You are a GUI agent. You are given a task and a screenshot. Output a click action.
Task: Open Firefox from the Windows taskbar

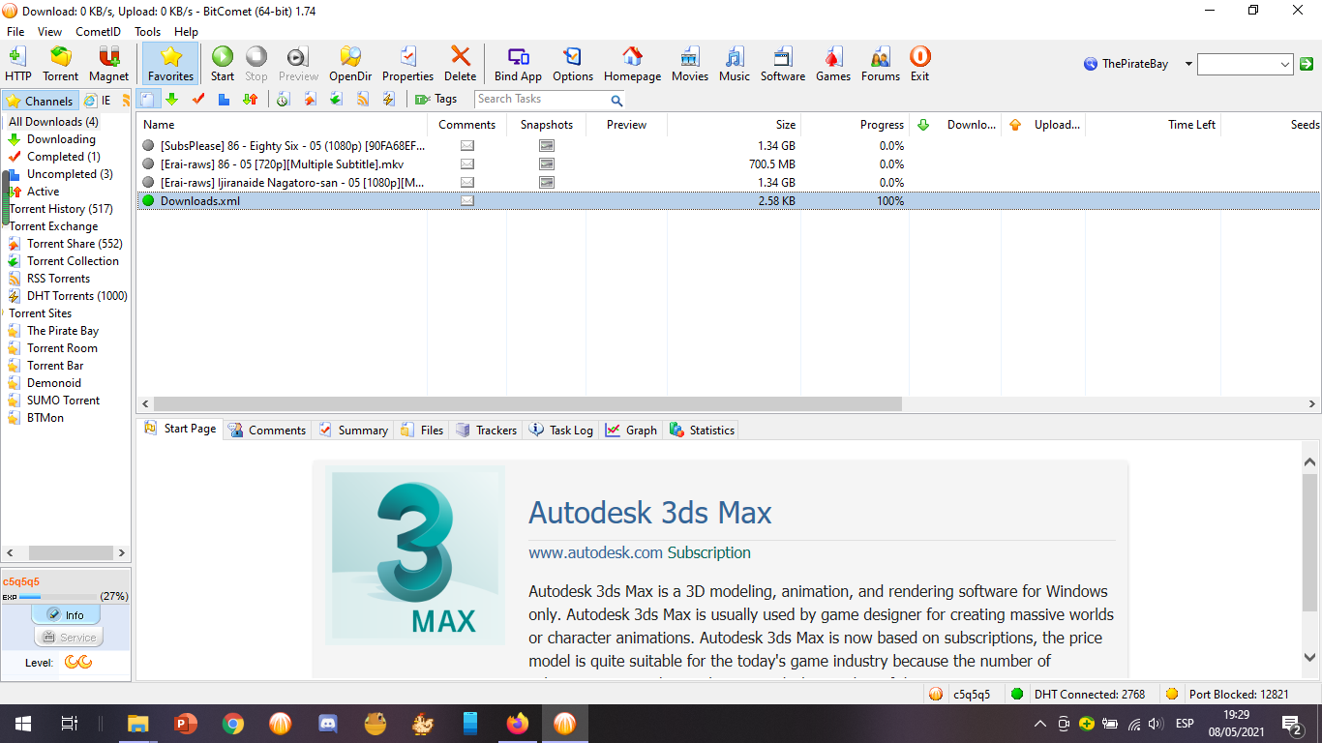518,723
